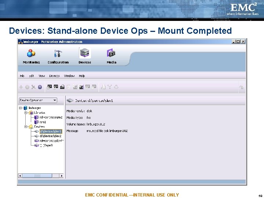Image resolution: width=264 pixels, height=198 pixels.
Task: Click the grayed buildings toolbar icon
Action: pyautogui.click(x=103, y=87)
